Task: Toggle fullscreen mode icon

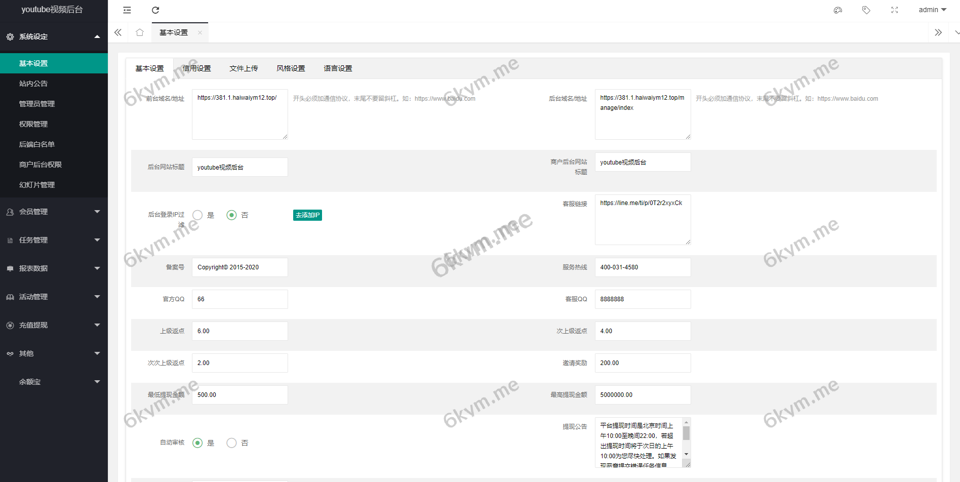Action: pos(895,10)
